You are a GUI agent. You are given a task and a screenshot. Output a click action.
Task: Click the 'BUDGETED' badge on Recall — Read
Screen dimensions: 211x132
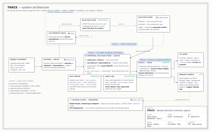click(166, 63)
